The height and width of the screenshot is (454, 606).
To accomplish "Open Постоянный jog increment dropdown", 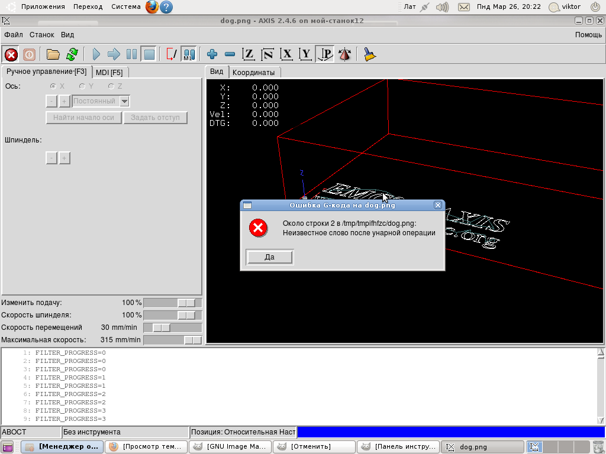I will [x=124, y=101].
